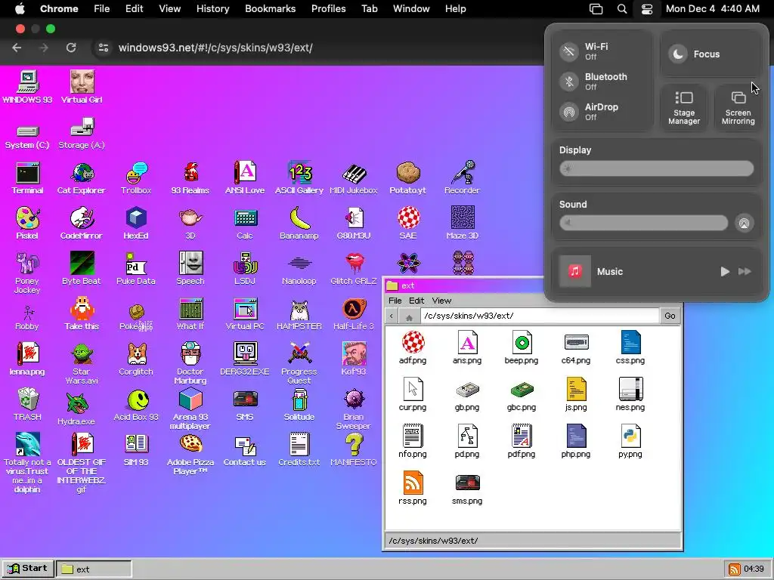Launch ANSI Love icon
Viewport: 774px width, 580px height.
[245, 178]
